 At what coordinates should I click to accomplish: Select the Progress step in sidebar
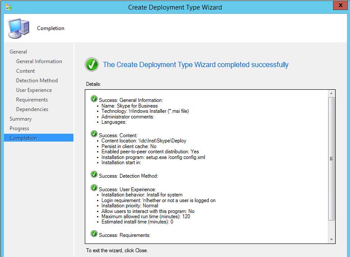click(x=20, y=128)
